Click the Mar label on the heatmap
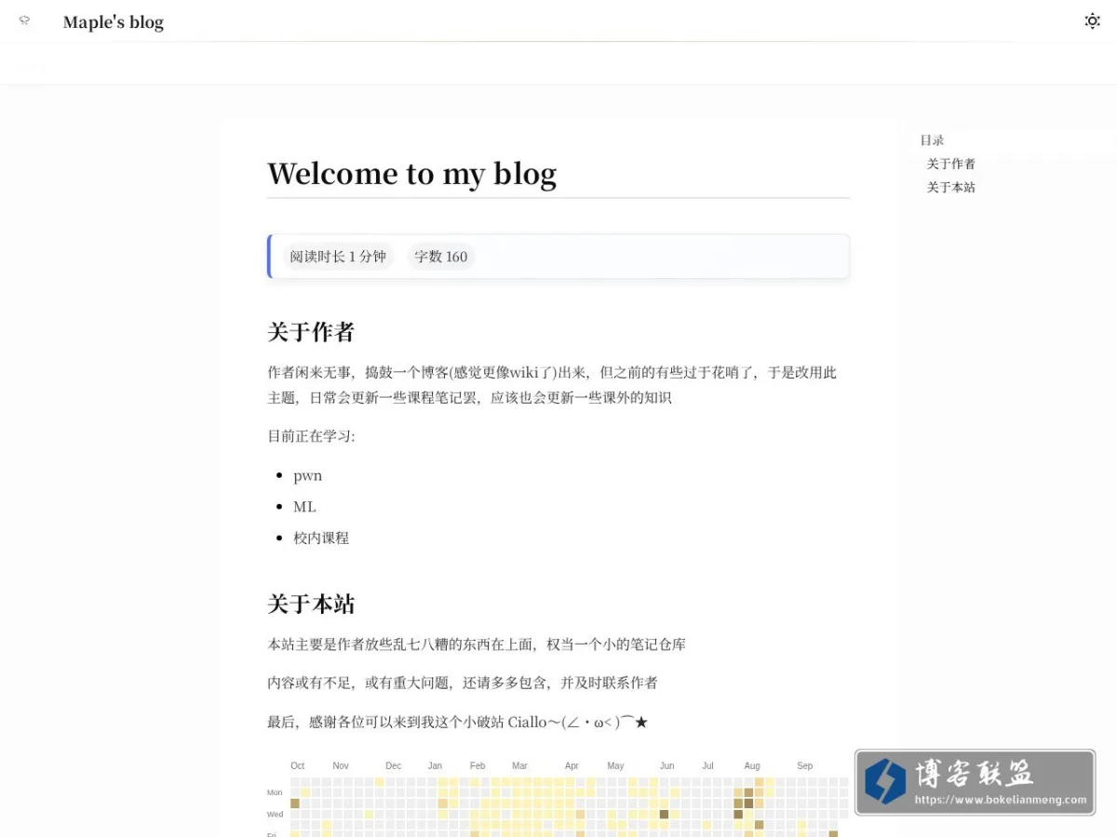 click(519, 766)
